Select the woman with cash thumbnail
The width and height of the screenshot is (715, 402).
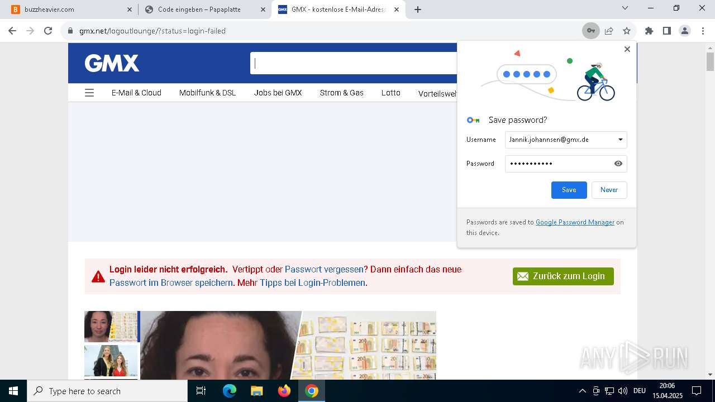(x=111, y=327)
